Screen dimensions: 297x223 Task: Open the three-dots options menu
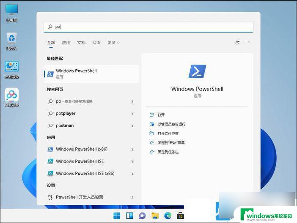pyautogui.click(x=248, y=42)
